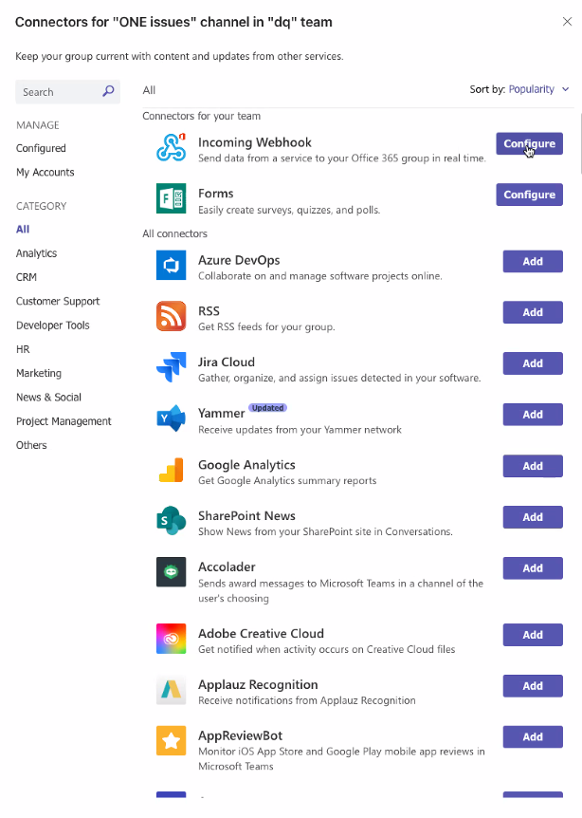
Task: Configure the Incoming Webhook connector
Action: 529,143
